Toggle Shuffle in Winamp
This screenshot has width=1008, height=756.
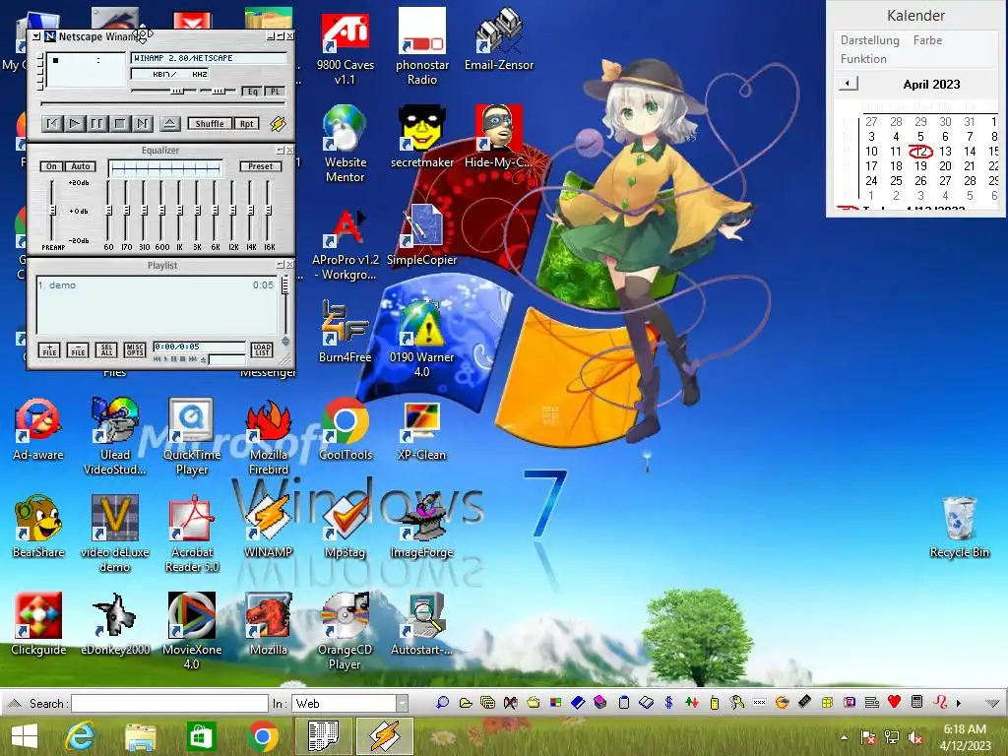pos(210,123)
